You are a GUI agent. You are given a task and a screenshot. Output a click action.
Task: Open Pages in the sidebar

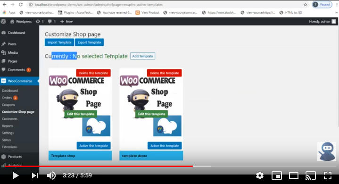click(x=12, y=61)
